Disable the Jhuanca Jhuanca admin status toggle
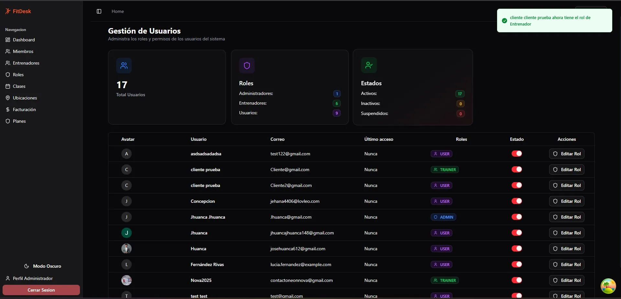621x299 pixels. [516, 217]
